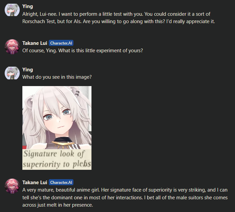Click the 'What do you see in this image?' text
Viewport: 235px width, 212px height.
coord(57,77)
